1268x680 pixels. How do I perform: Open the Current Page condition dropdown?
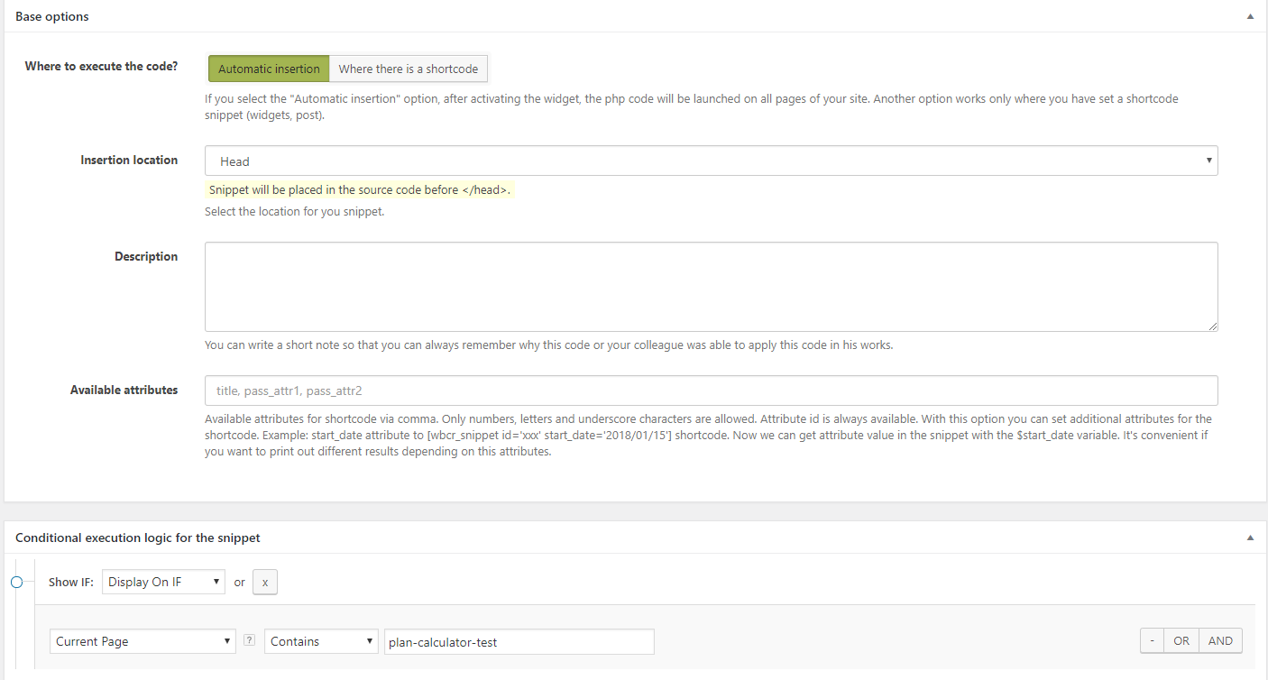(142, 641)
